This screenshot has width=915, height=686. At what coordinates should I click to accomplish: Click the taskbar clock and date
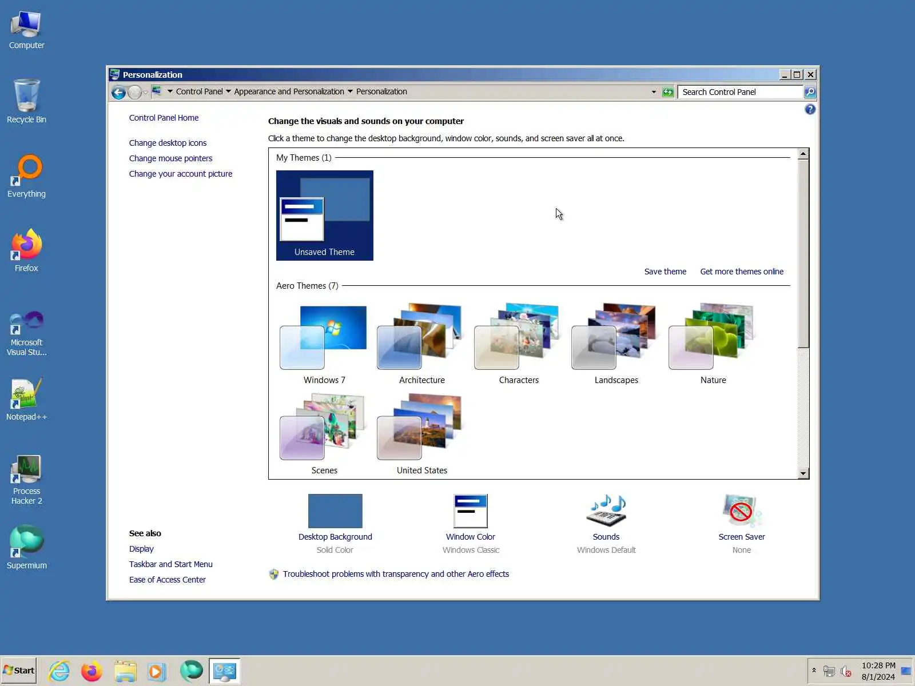click(878, 671)
